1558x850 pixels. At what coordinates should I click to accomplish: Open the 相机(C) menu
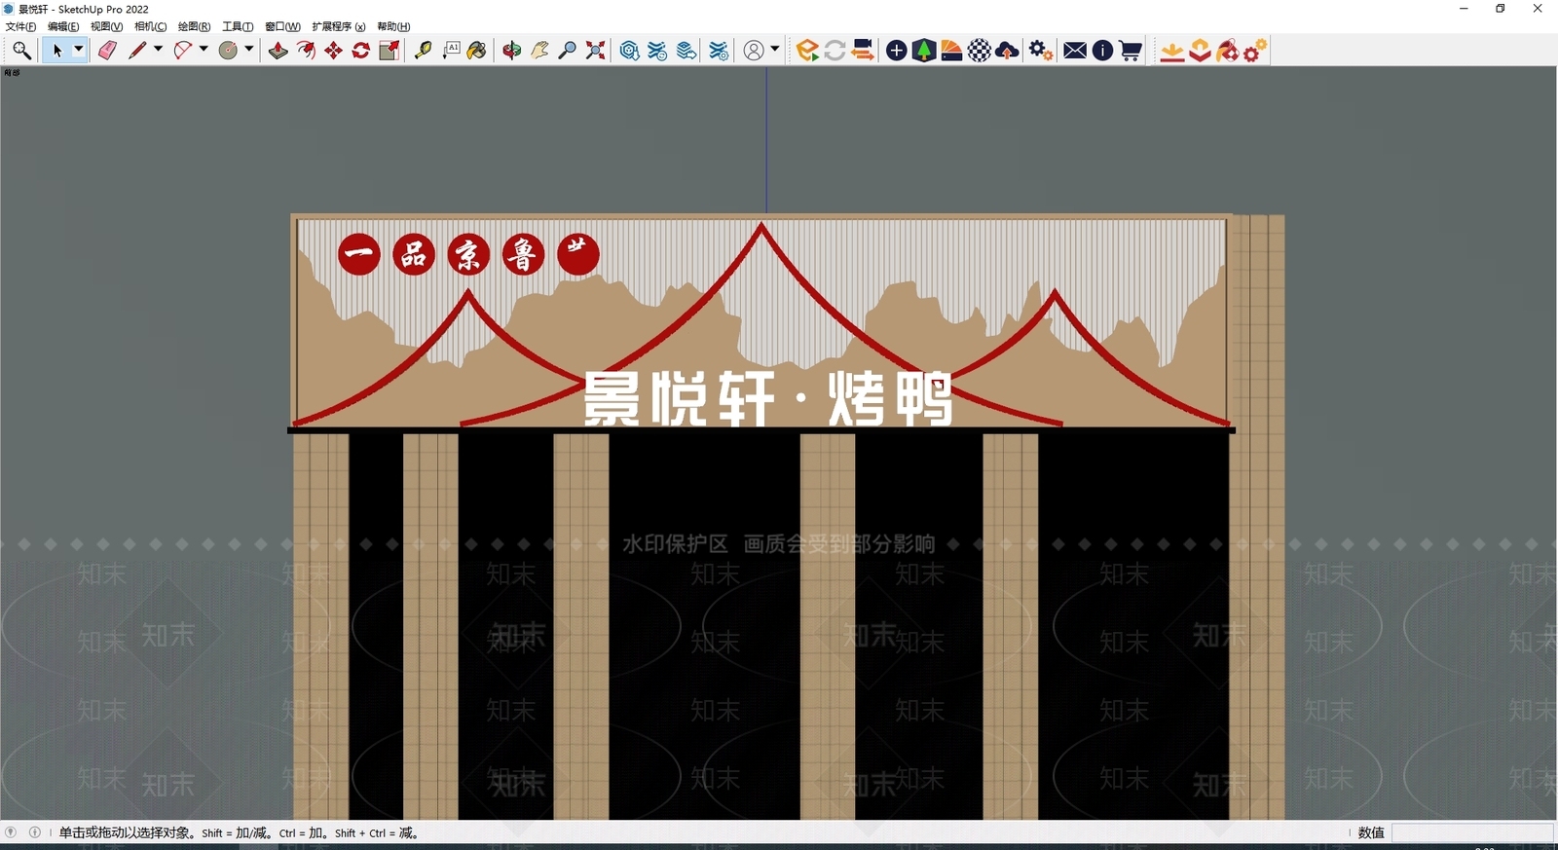point(150,26)
